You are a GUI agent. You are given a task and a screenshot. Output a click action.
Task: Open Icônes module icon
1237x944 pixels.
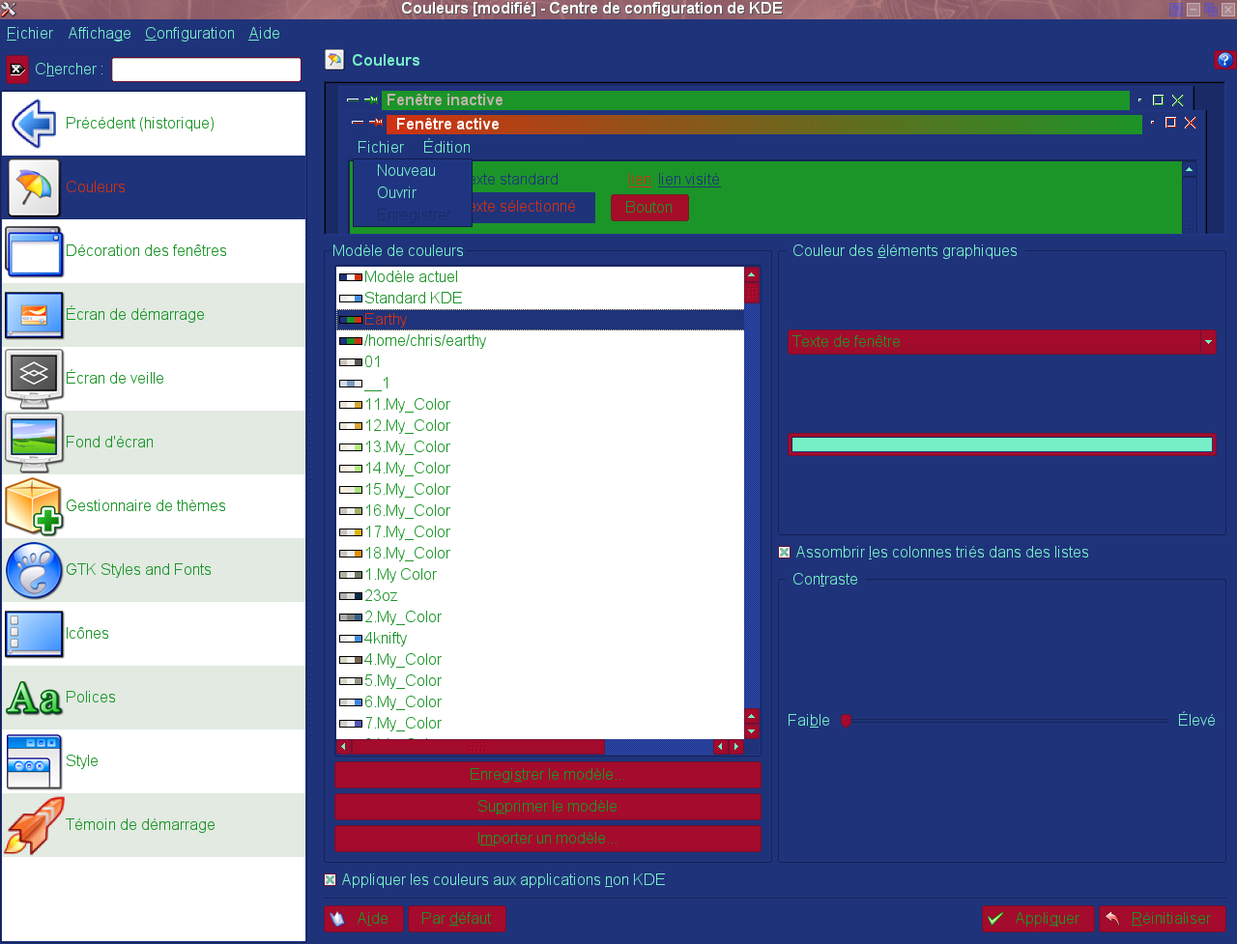coord(34,634)
